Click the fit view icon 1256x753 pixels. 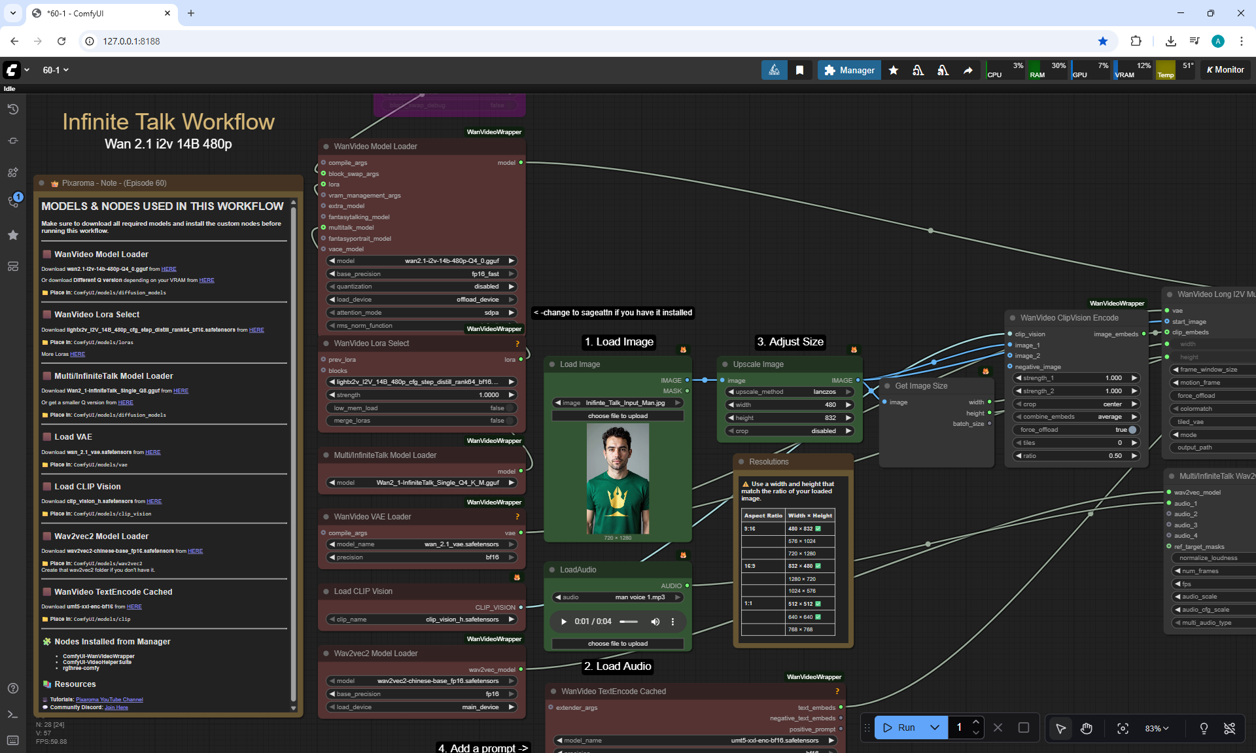click(x=1123, y=728)
